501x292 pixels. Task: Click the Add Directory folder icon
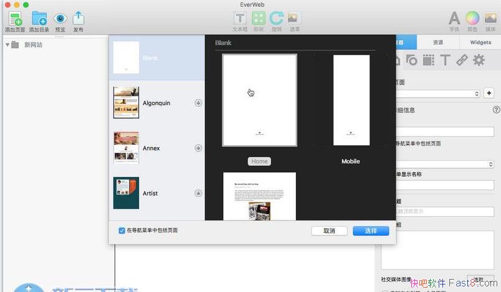click(x=39, y=19)
